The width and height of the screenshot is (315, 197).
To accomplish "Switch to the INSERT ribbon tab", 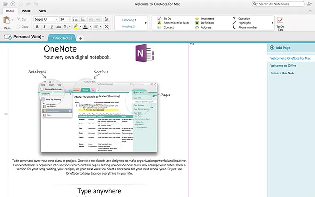I will point(27,11).
